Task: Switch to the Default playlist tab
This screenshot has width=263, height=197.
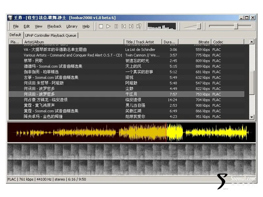Action: point(15,35)
